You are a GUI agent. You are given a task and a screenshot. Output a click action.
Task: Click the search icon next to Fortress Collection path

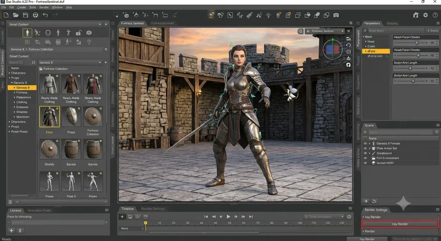pos(106,49)
